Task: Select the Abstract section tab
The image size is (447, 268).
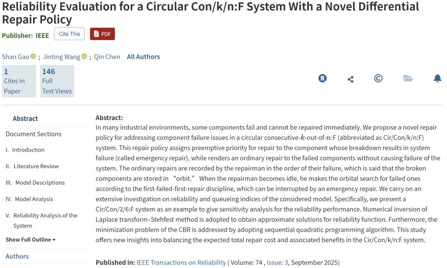Action: click(x=25, y=118)
